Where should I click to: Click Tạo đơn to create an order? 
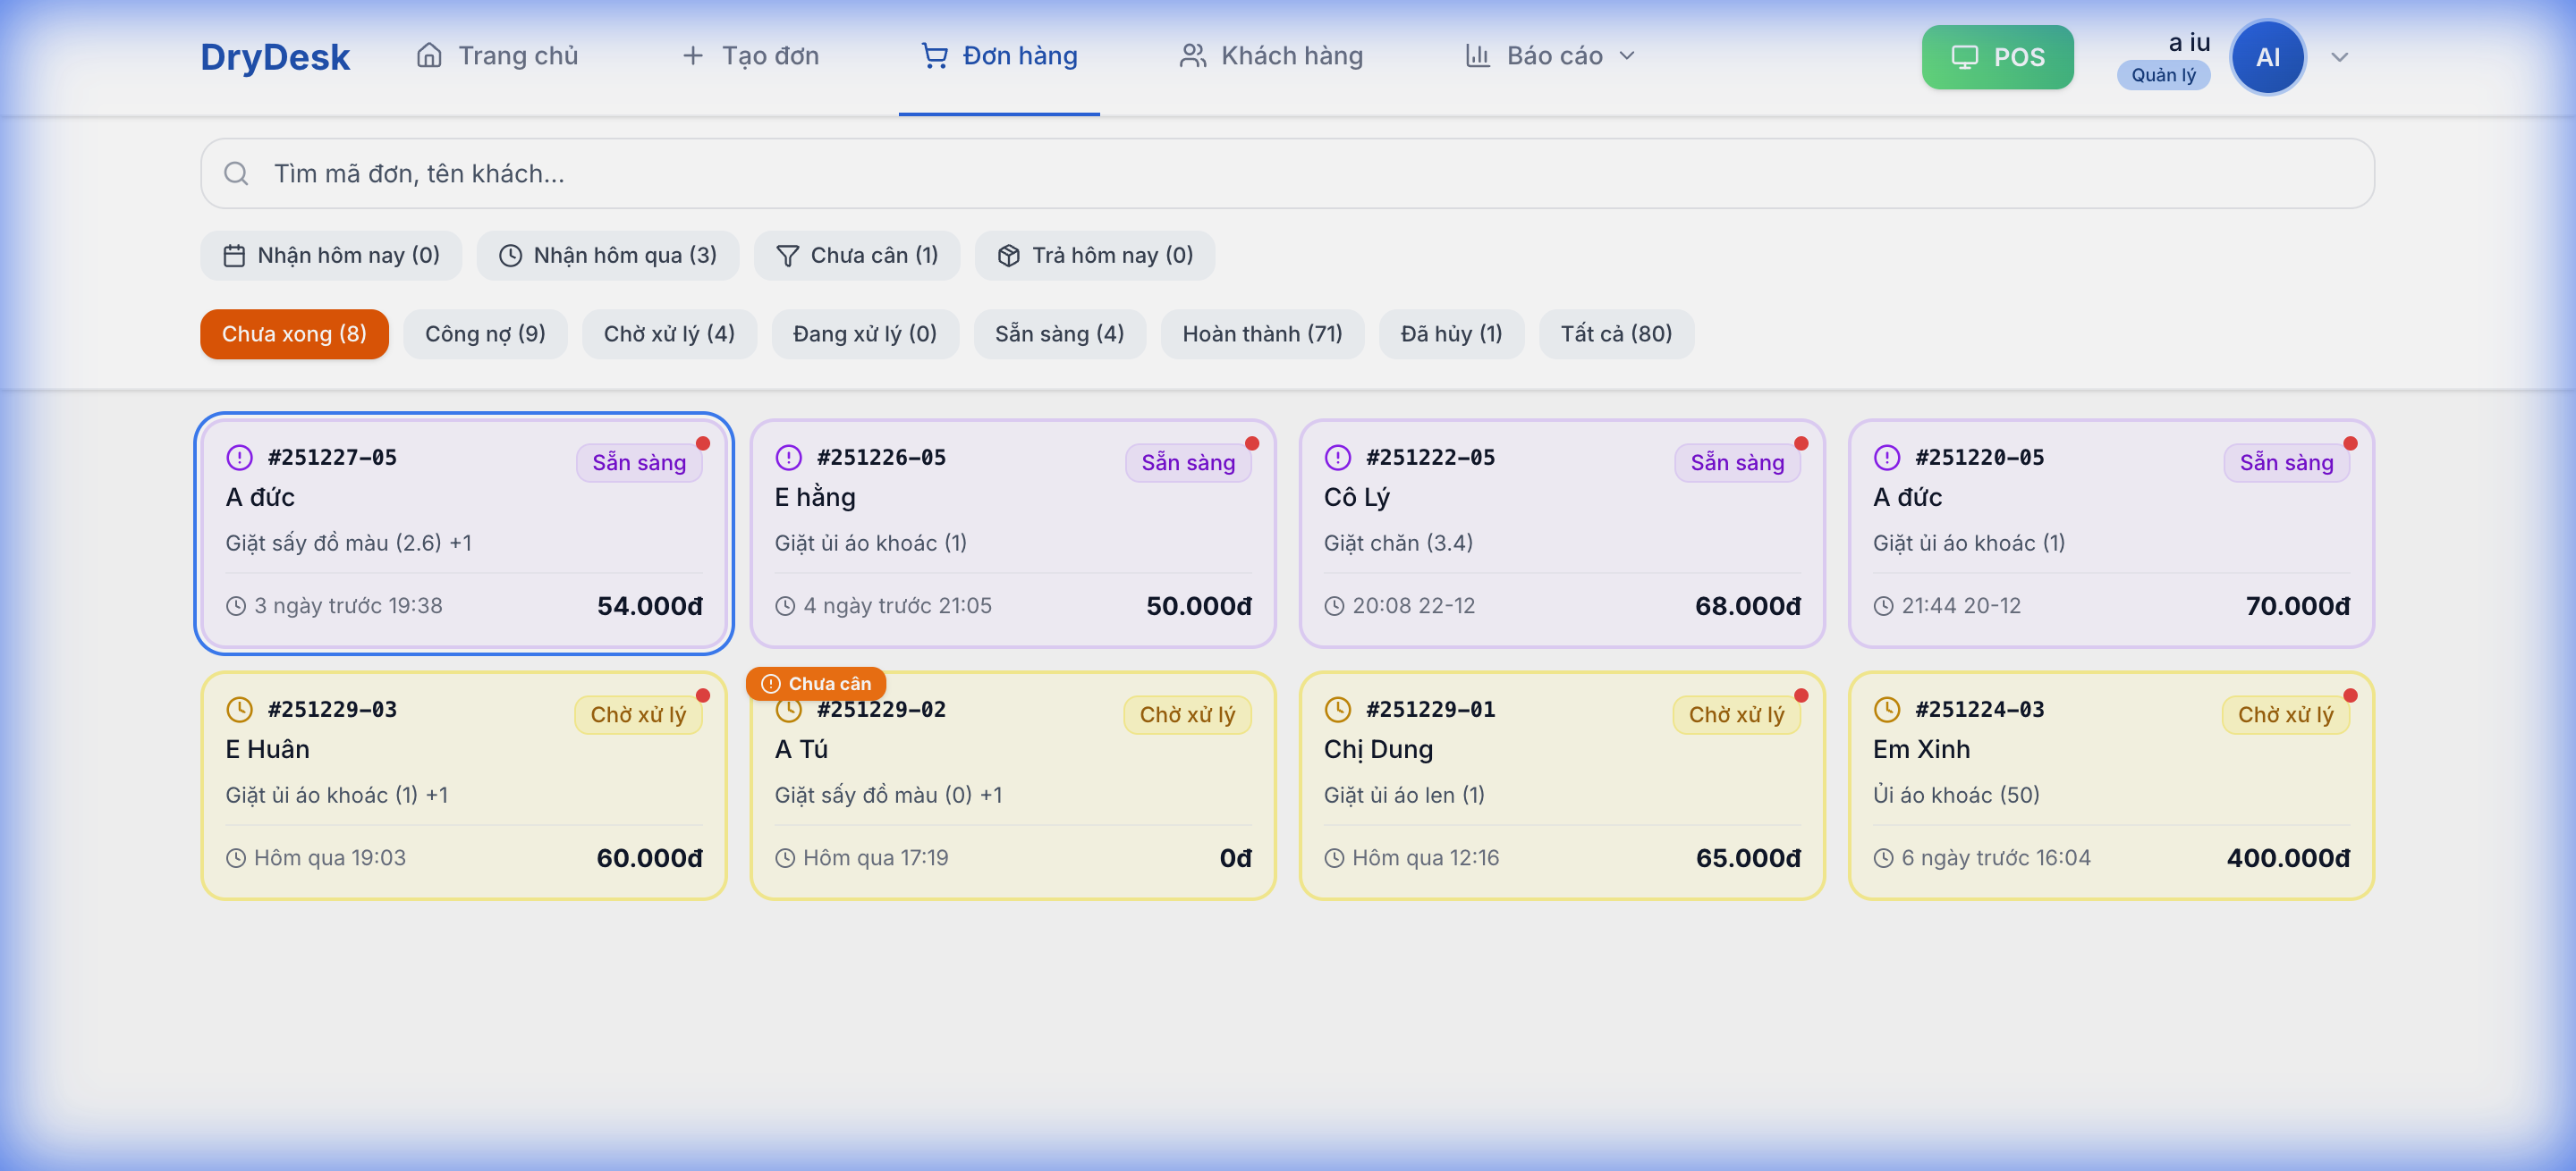[750, 56]
